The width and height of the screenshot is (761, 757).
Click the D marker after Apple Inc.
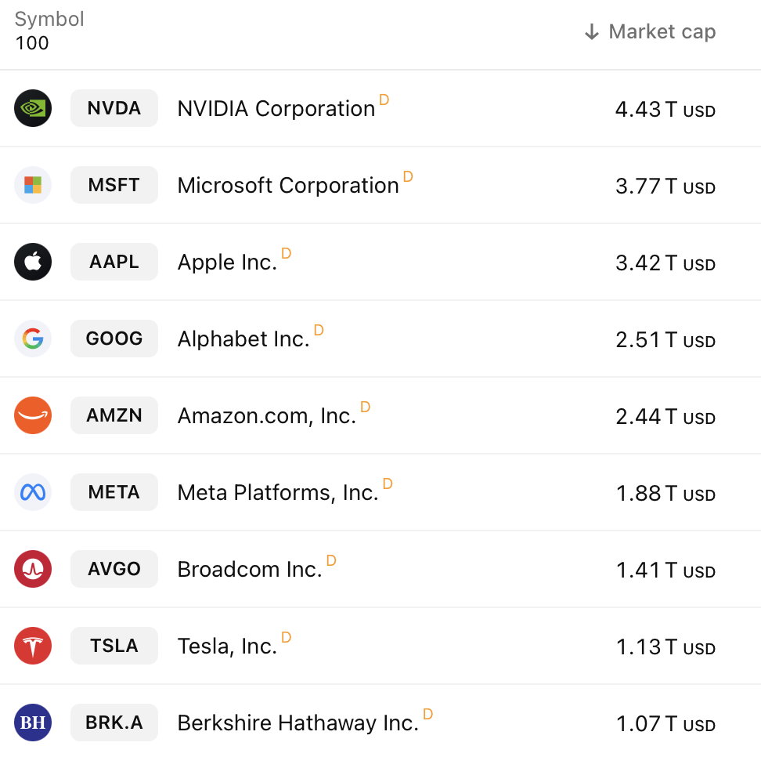pos(286,253)
